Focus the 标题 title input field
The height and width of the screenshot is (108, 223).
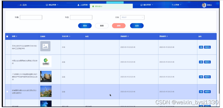(31, 17)
